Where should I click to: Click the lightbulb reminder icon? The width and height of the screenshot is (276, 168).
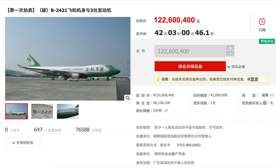pos(158,79)
